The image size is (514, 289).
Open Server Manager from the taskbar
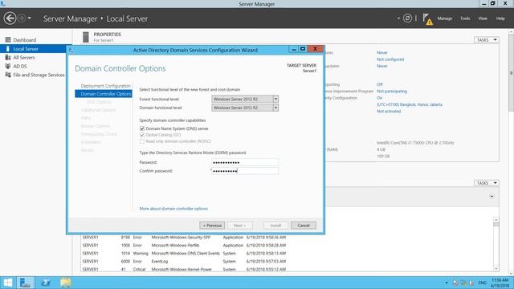(x=25, y=283)
